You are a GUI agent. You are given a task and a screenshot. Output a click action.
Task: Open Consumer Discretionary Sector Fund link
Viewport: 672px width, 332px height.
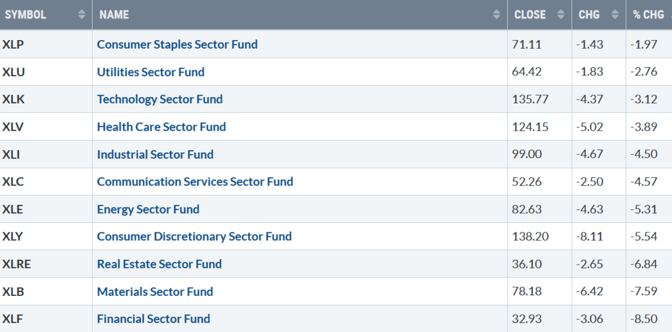pos(194,236)
